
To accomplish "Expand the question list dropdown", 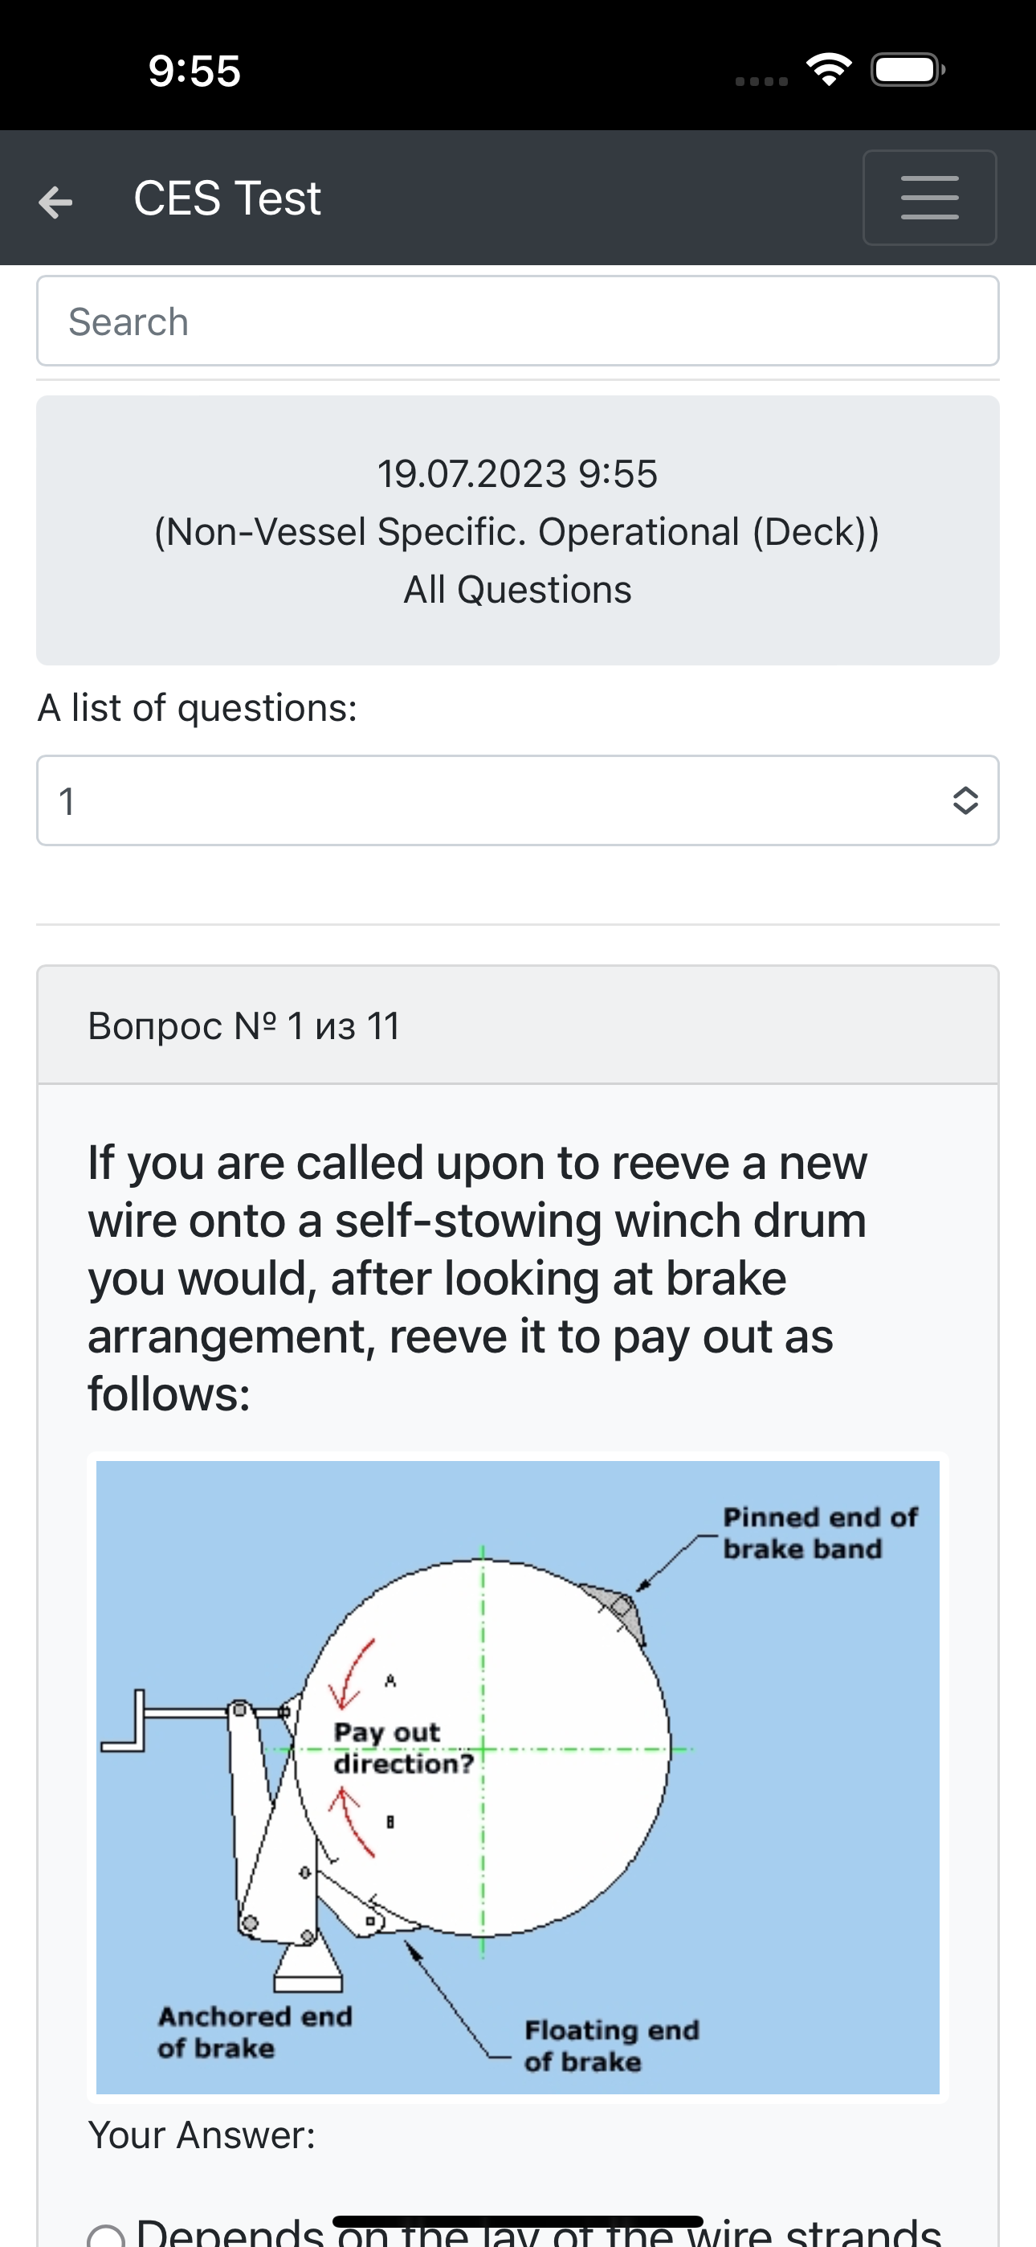I will pyautogui.click(x=518, y=800).
